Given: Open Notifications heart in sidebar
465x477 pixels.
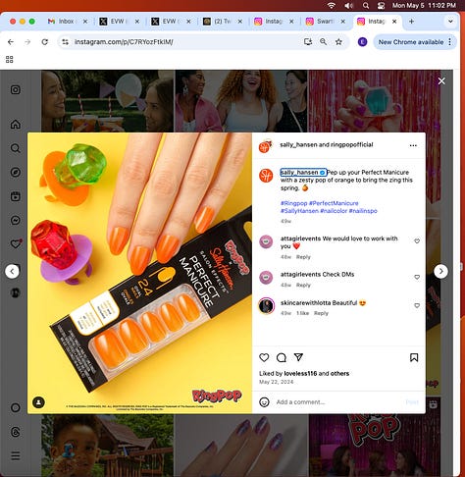Looking at the screenshot, I should click(x=16, y=244).
